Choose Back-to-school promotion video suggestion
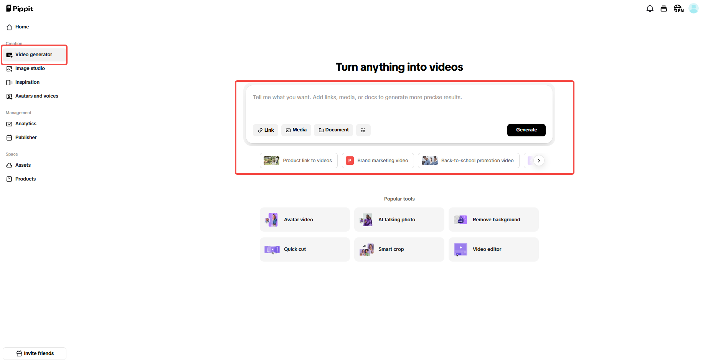The width and height of the screenshot is (708, 363). (x=469, y=161)
